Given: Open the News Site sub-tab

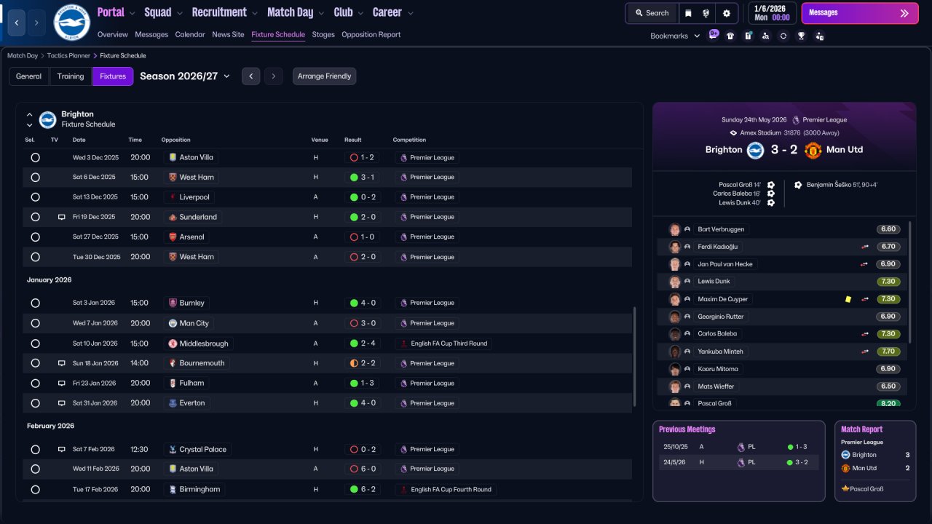Looking at the screenshot, I should pyautogui.click(x=228, y=34).
